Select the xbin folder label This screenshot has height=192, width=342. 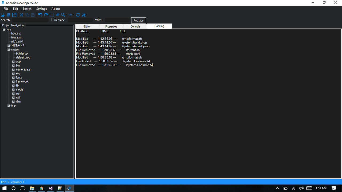point(18,102)
